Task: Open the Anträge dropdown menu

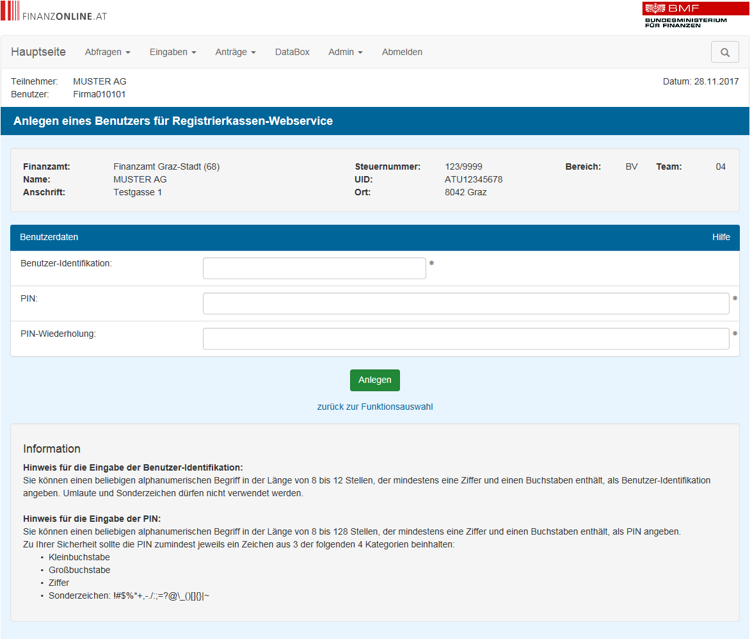Action: click(x=236, y=53)
